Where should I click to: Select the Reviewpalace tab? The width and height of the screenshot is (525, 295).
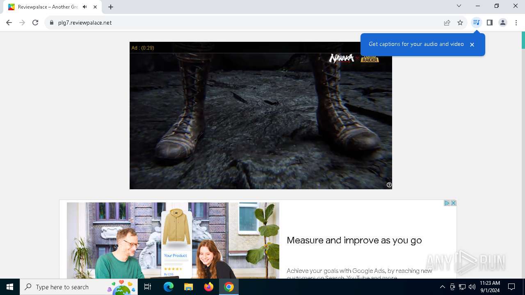52,7
